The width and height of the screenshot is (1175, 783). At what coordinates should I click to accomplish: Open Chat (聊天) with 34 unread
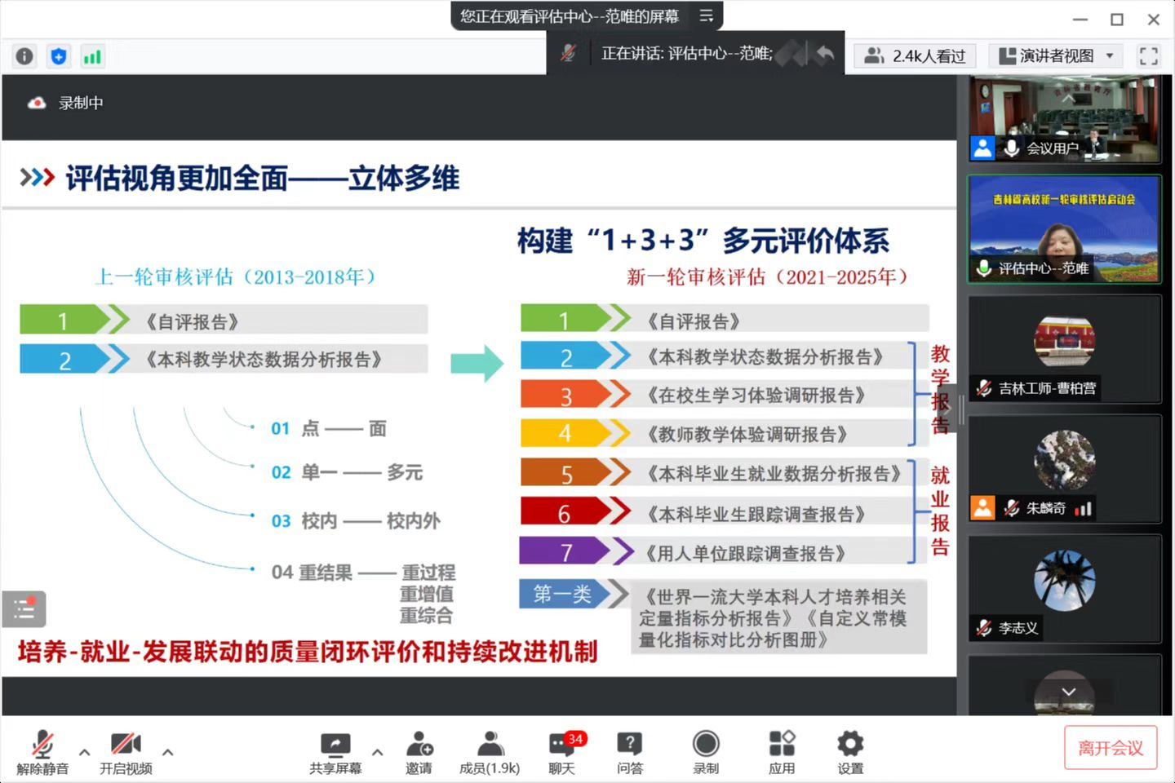point(561,752)
